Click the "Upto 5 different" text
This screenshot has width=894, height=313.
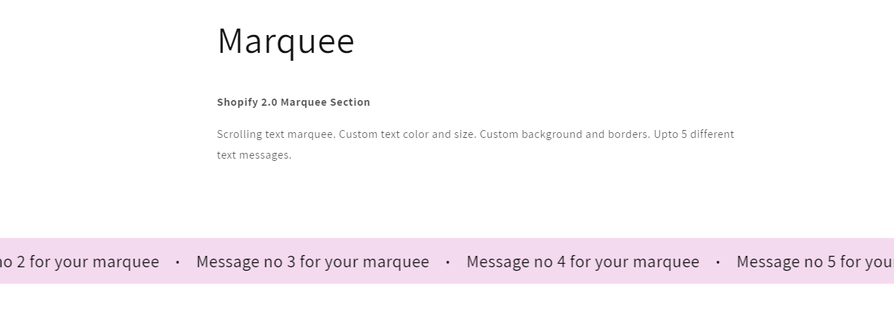[x=694, y=134]
